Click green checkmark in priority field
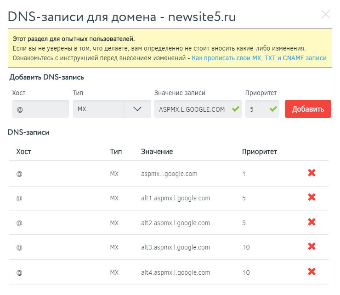The width and height of the screenshot is (340, 295). point(273,109)
